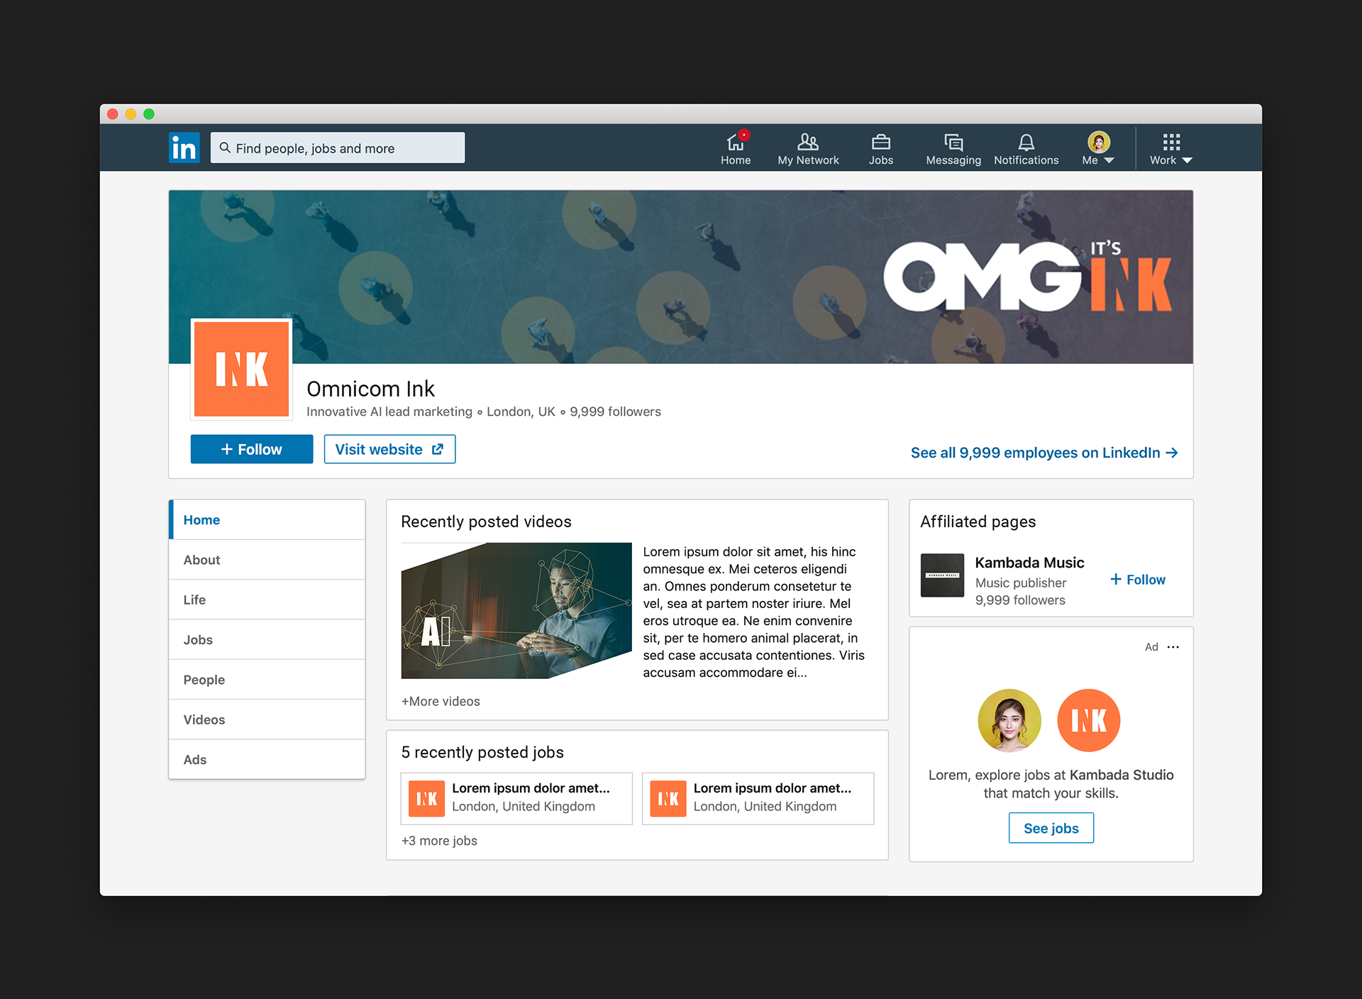Open My Network in the navigation bar

[x=808, y=148]
